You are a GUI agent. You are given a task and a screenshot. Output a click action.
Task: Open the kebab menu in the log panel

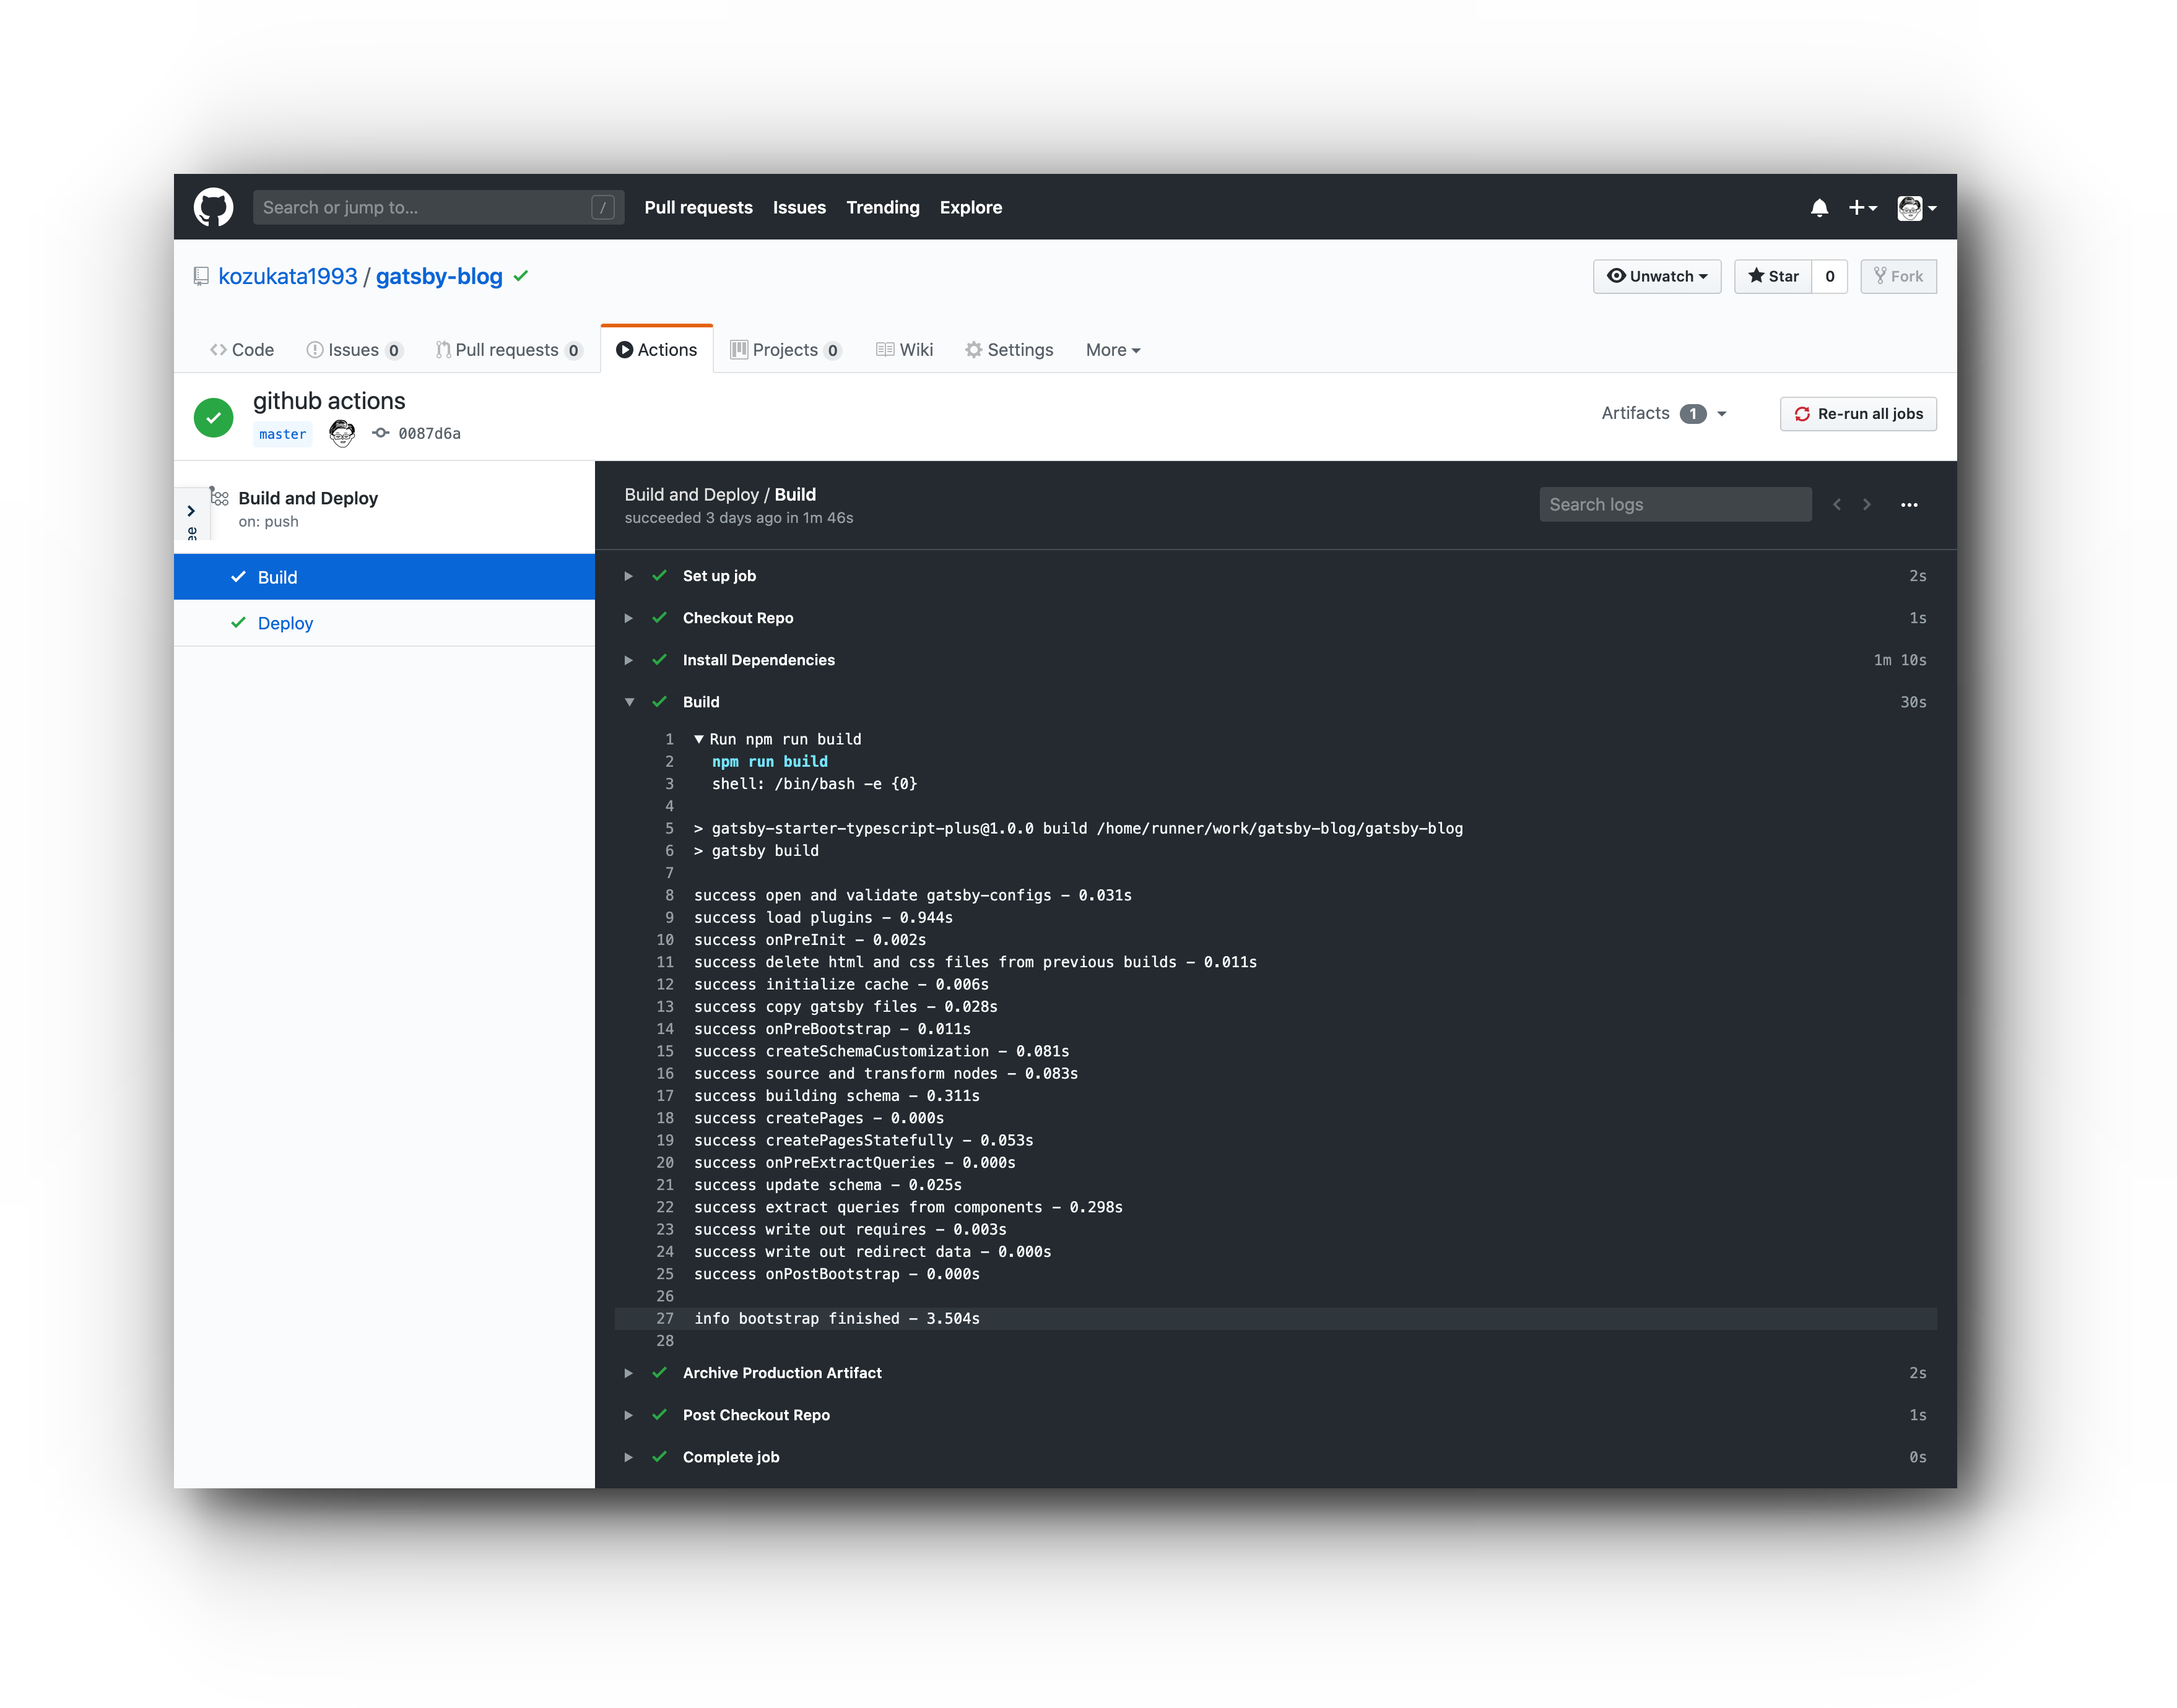(1909, 505)
